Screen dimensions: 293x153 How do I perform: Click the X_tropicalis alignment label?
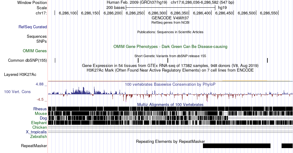(x=36, y=132)
